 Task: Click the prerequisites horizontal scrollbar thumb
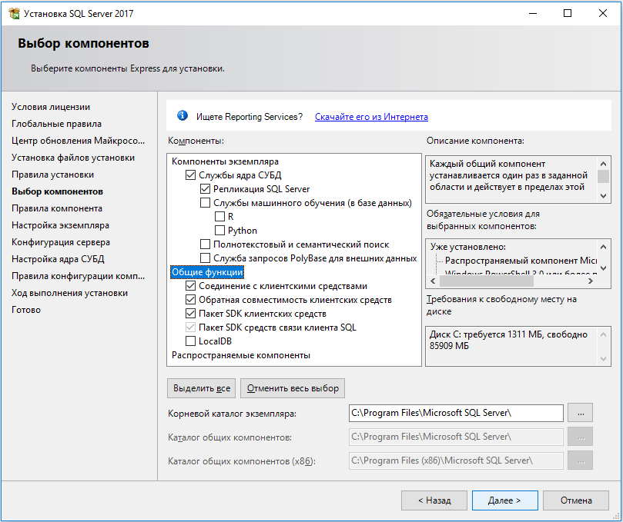(x=487, y=281)
